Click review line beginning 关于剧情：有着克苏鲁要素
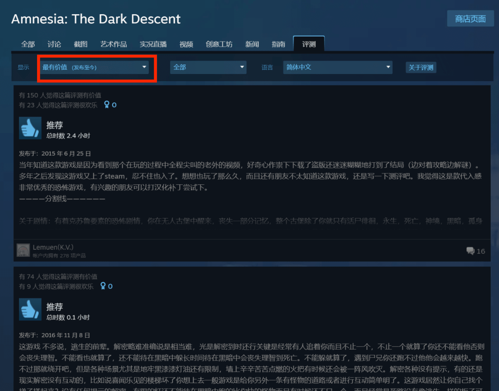This screenshot has width=499, height=391. coord(251,221)
